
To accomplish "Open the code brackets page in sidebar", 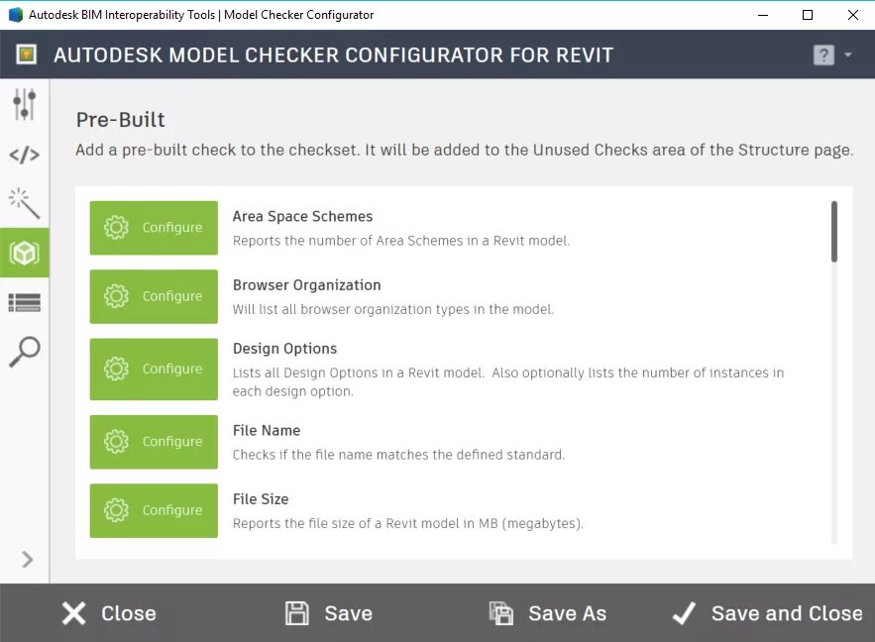I will (x=25, y=155).
